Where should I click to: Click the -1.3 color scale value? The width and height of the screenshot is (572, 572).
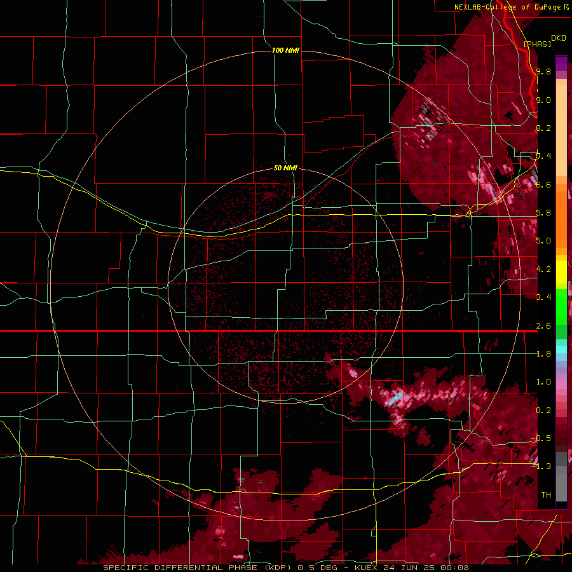[x=541, y=466]
